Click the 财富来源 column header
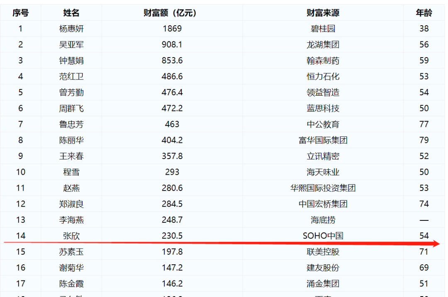The height and width of the screenshot is (297, 448). [323, 13]
